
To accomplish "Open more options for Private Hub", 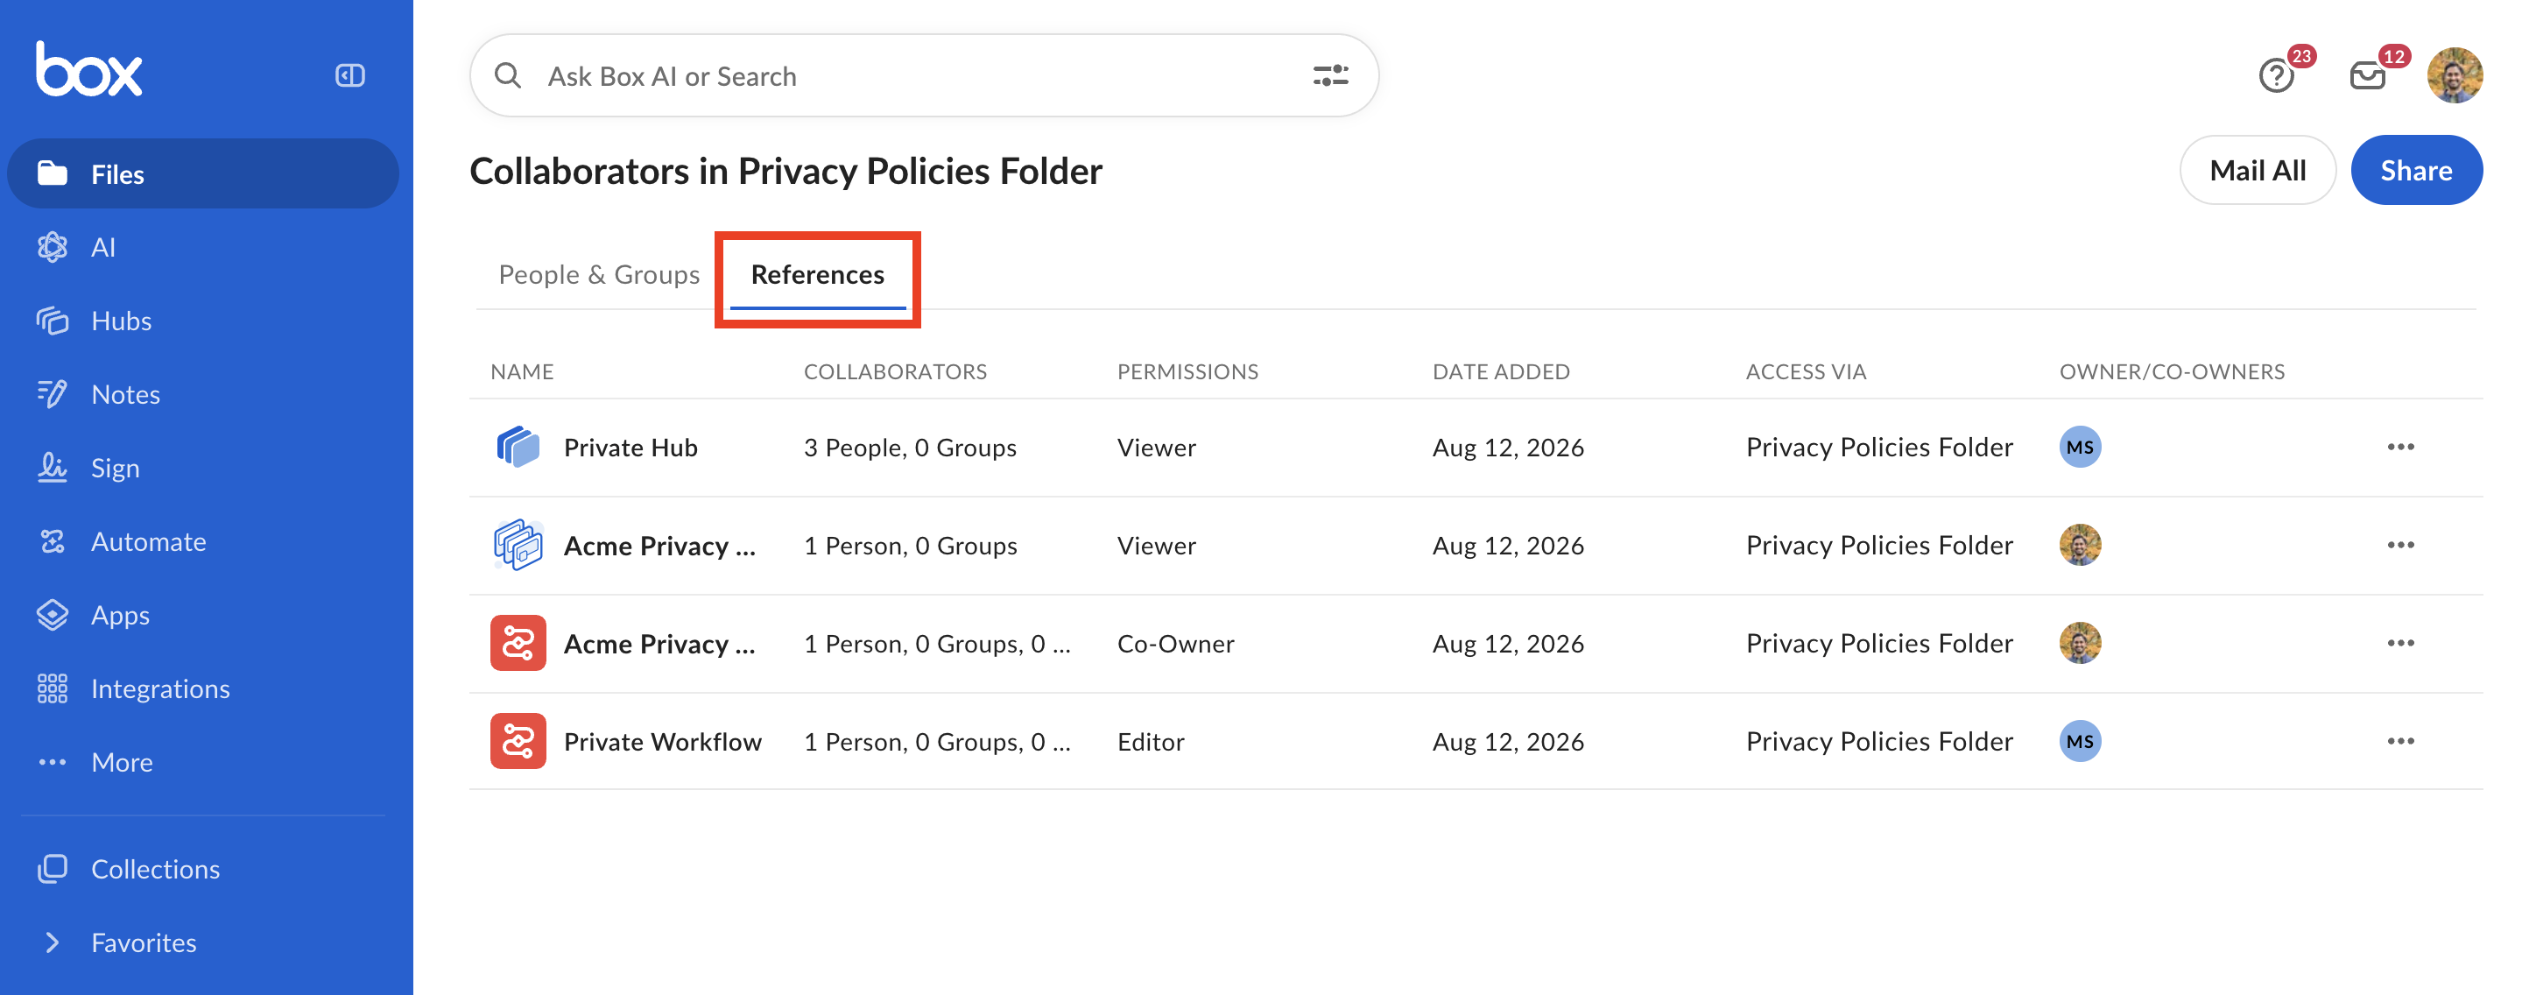I will click(x=2399, y=447).
